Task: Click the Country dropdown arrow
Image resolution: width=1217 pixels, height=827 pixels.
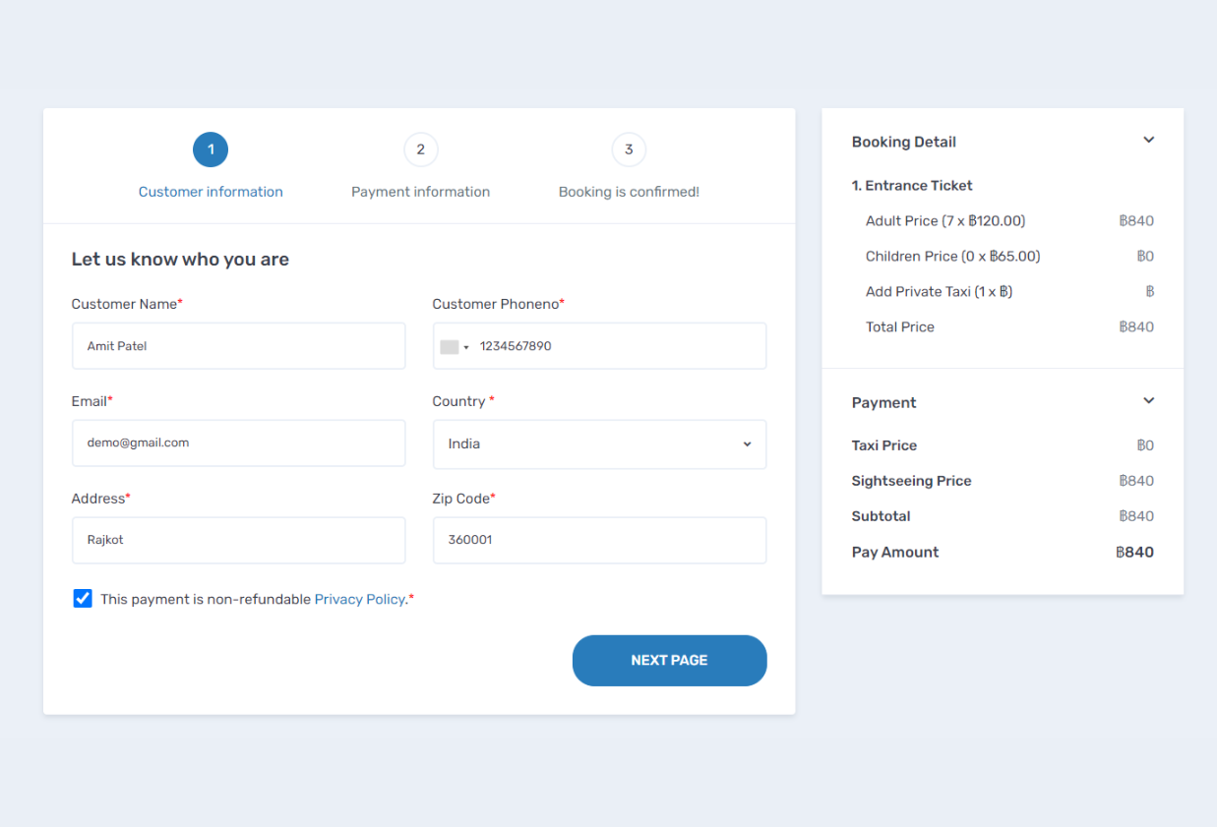Action: [747, 443]
